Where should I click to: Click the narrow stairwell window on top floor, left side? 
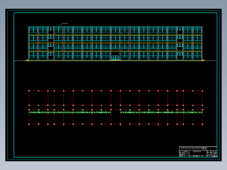click(x=51, y=29)
